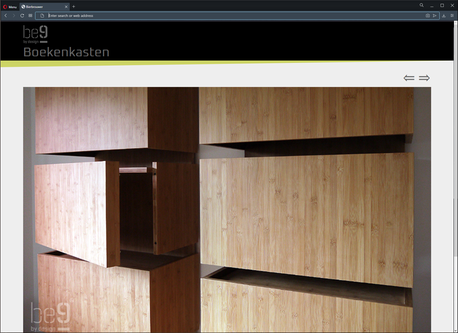
Task: Open the browser downloads icon
Action: click(444, 16)
